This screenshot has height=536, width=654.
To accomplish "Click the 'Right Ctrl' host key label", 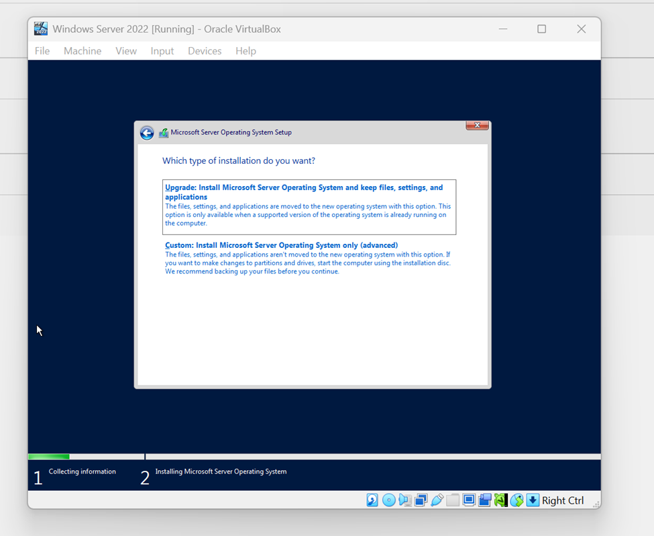I will click(x=563, y=500).
